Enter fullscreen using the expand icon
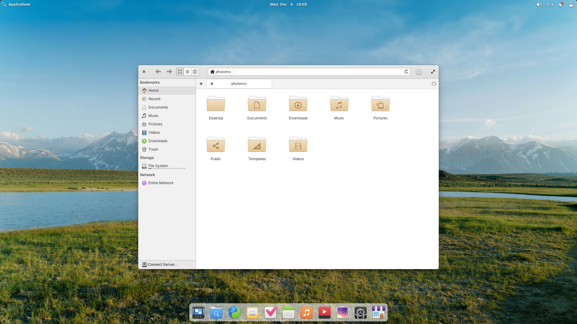Viewport: 577px width, 324px height. pyautogui.click(x=433, y=72)
